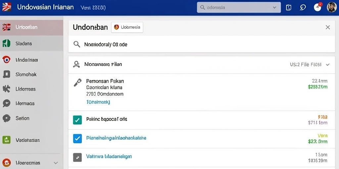Open the 10haimenk link
The image size is (339, 169).
[98, 102]
